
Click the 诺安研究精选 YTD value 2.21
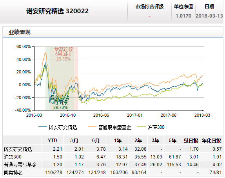(57, 149)
